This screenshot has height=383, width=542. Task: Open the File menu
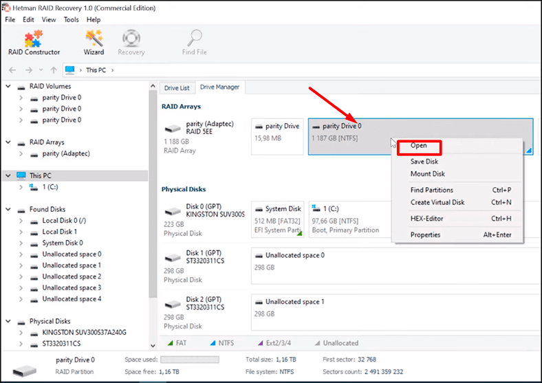10,20
